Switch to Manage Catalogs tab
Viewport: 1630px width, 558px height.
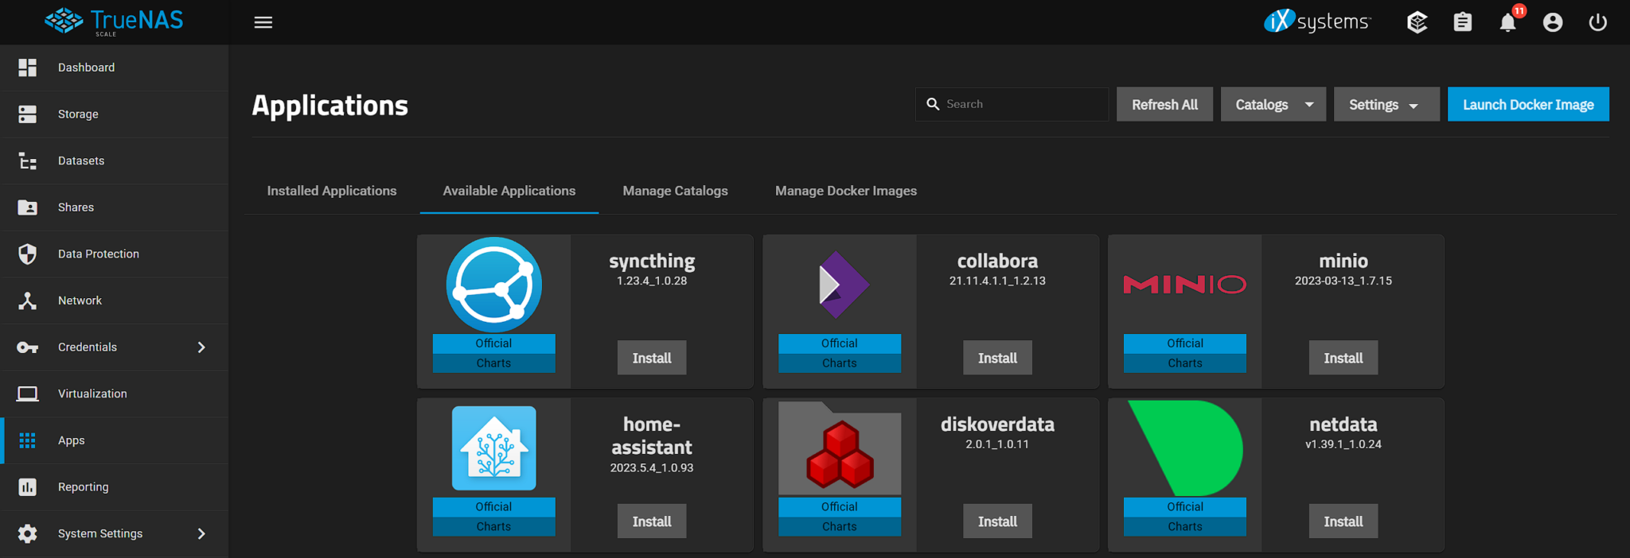(675, 191)
